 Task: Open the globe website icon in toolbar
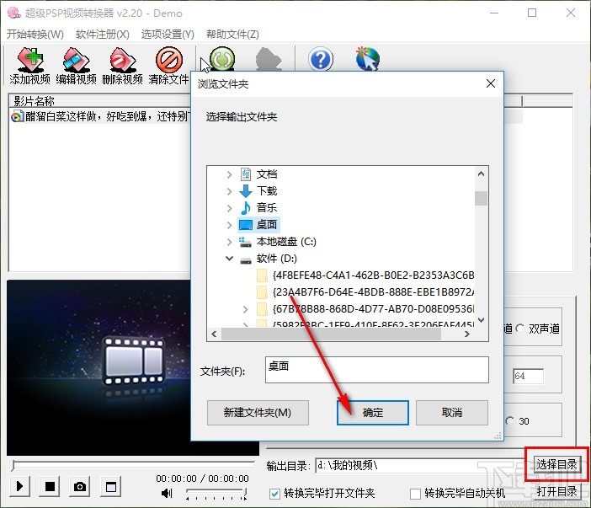point(367,59)
